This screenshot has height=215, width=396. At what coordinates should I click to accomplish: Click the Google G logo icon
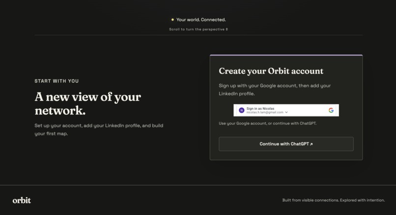(331, 110)
